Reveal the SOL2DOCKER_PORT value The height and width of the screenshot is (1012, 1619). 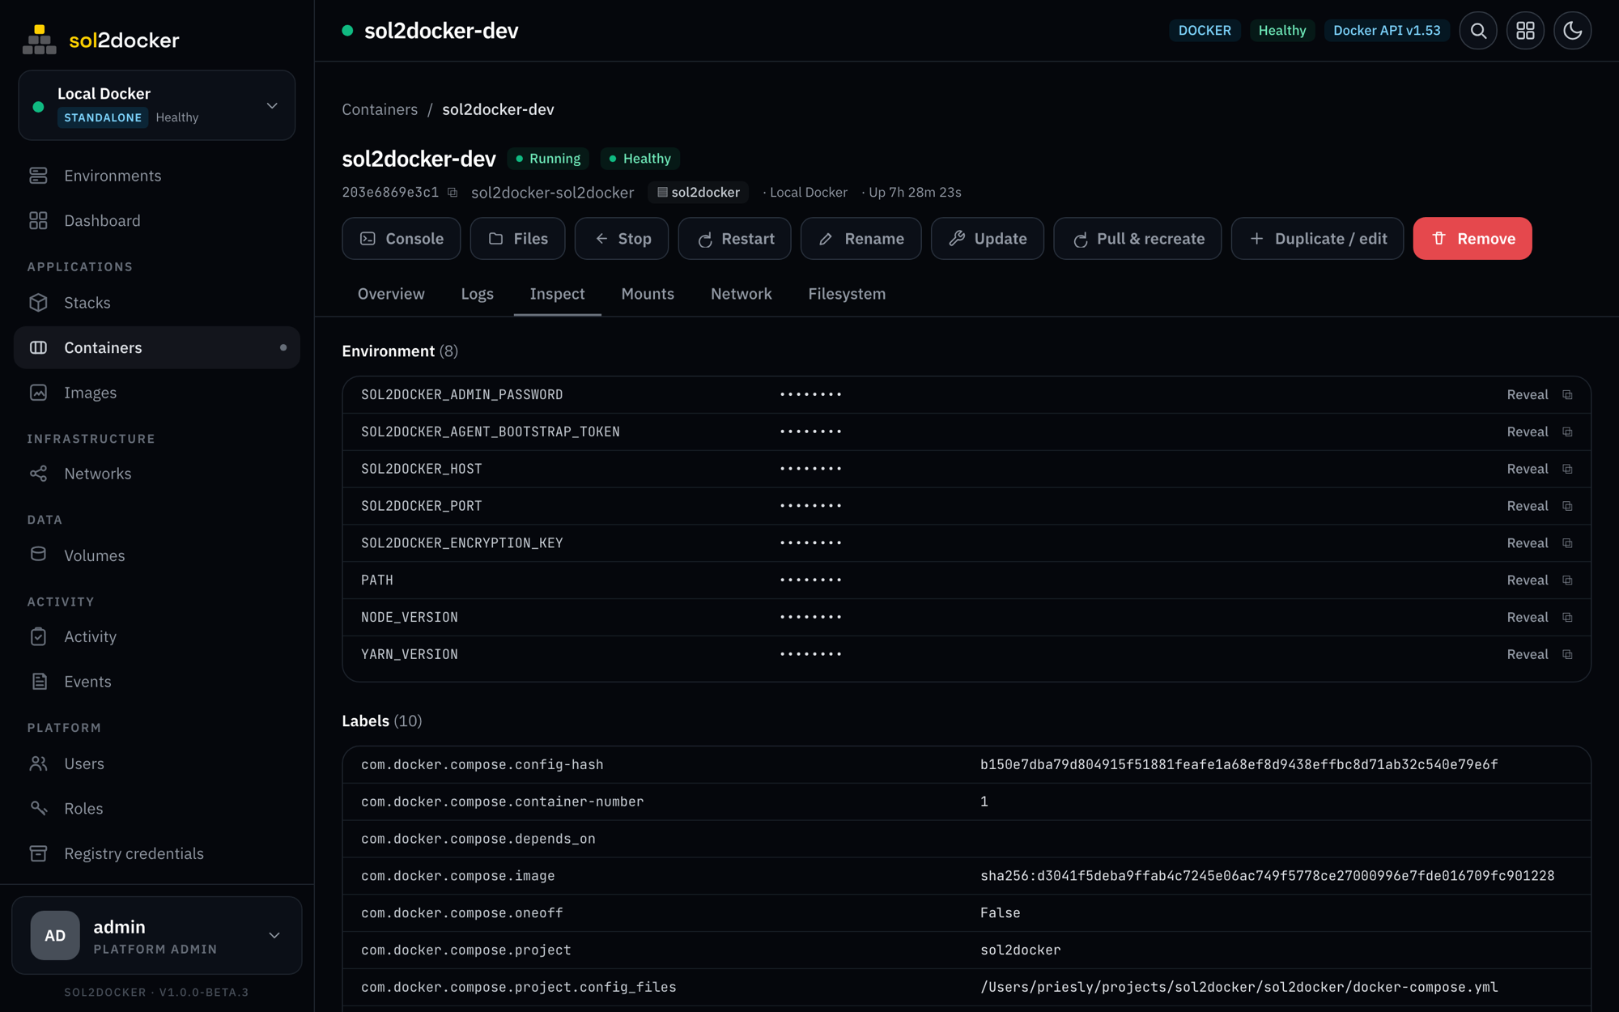[x=1527, y=506]
